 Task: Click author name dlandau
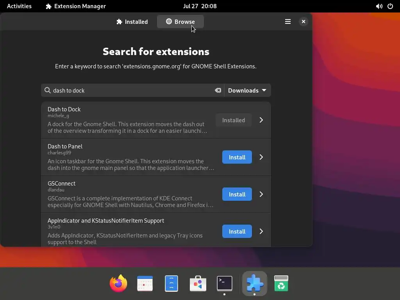point(56,190)
